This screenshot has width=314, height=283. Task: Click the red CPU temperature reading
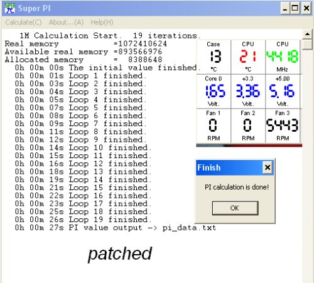pyautogui.click(x=248, y=56)
